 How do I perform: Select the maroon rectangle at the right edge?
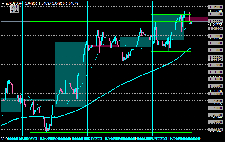tap(196, 19)
